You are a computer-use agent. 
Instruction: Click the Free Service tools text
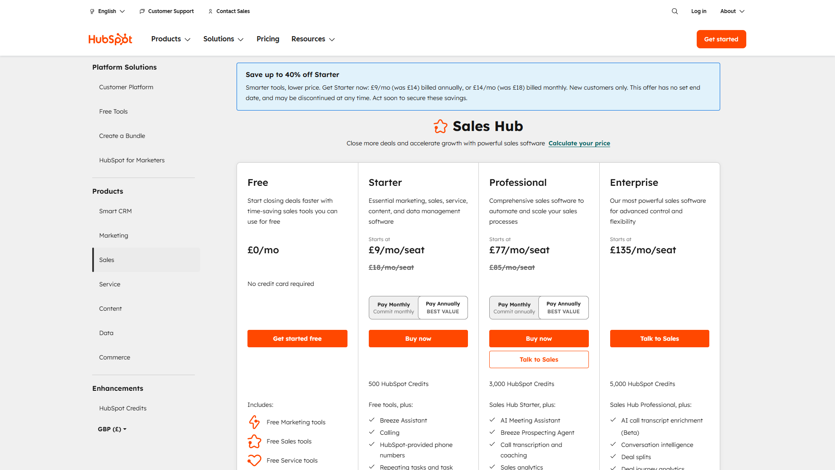[292, 460]
